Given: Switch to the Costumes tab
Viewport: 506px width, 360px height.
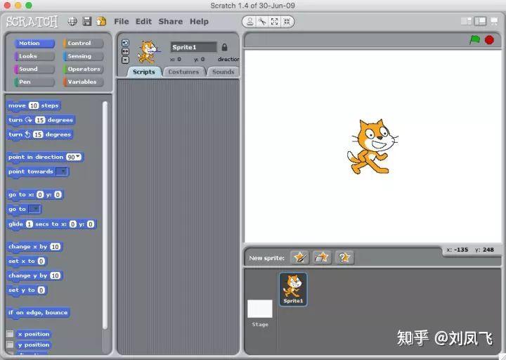Looking at the screenshot, I should pos(183,72).
